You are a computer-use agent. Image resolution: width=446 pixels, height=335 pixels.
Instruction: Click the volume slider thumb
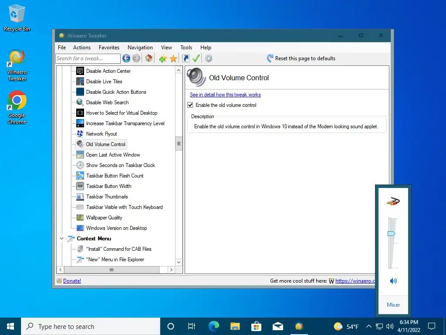click(x=392, y=234)
